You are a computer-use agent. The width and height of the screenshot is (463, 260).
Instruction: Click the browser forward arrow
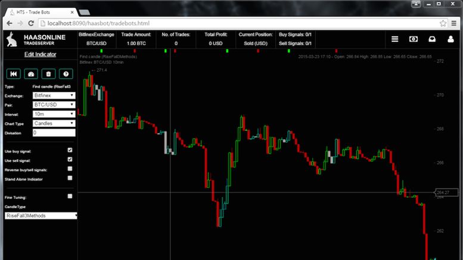pos(20,23)
